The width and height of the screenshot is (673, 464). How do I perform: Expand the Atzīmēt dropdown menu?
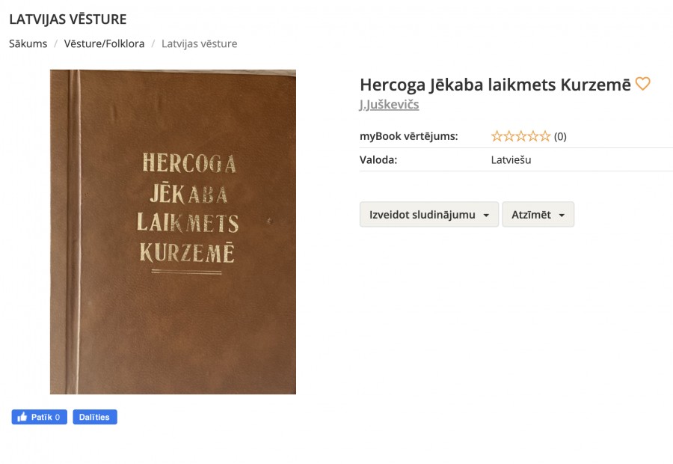(538, 214)
